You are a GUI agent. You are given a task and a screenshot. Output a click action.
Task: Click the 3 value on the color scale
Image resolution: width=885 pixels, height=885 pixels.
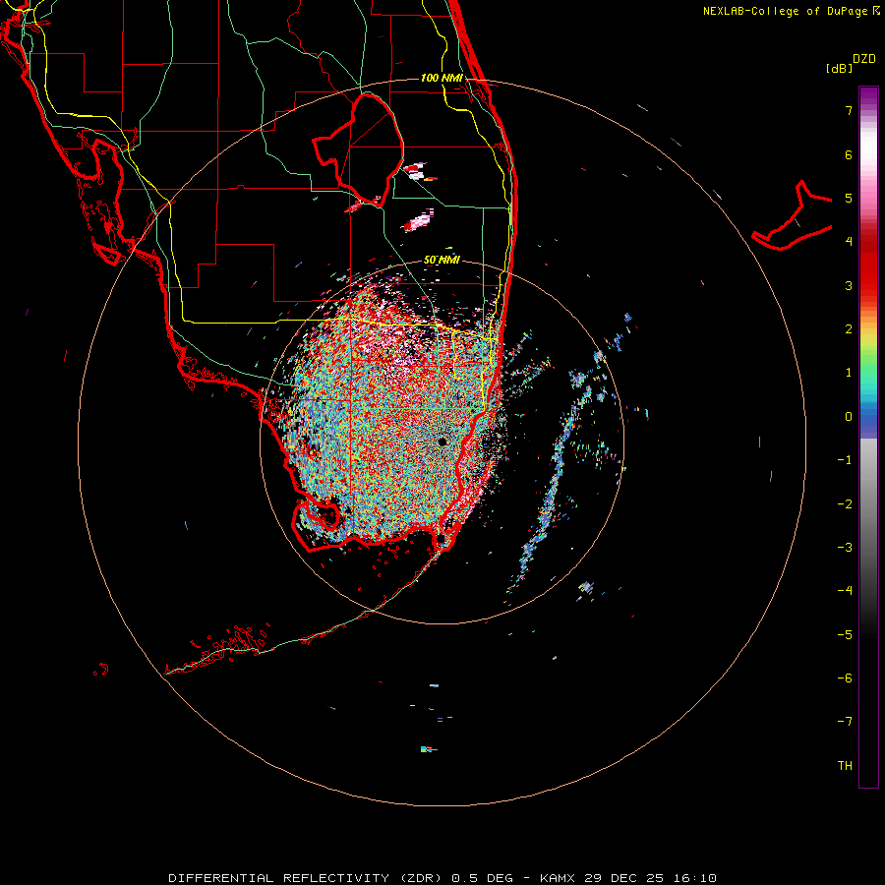click(x=849, y=285)
